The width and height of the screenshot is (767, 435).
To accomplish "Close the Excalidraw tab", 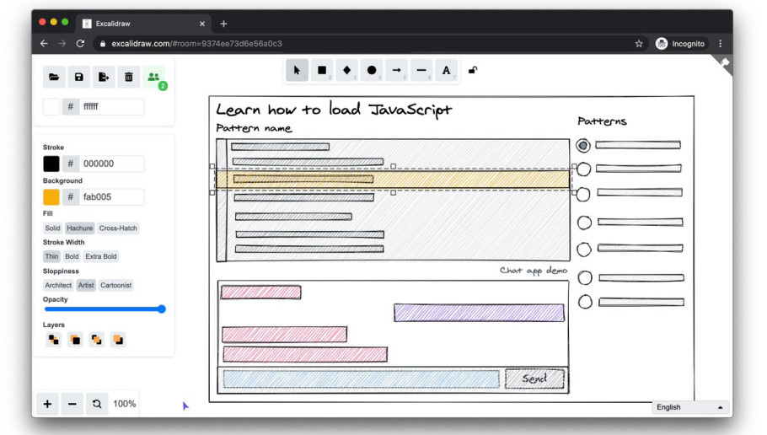I will pos(202,24).
